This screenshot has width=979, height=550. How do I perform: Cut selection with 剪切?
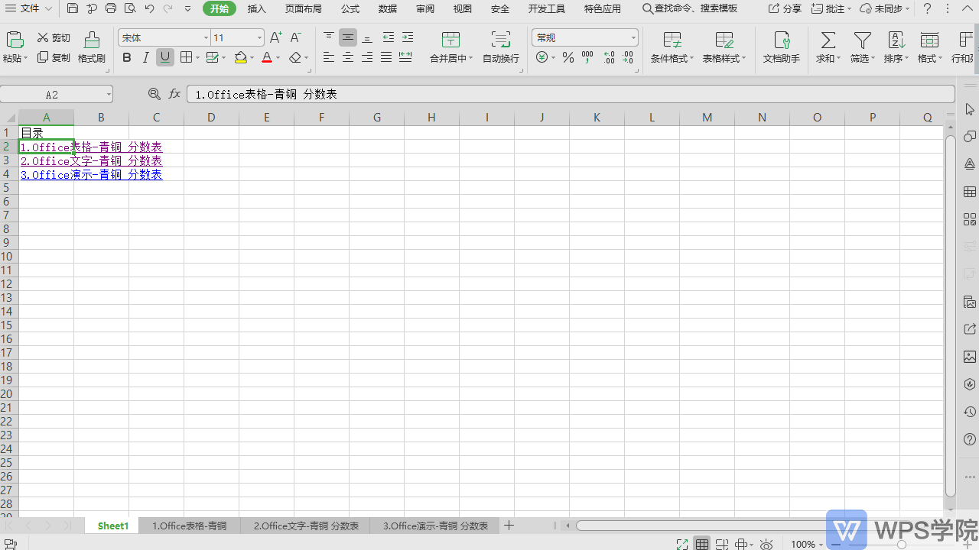point(54,38)
